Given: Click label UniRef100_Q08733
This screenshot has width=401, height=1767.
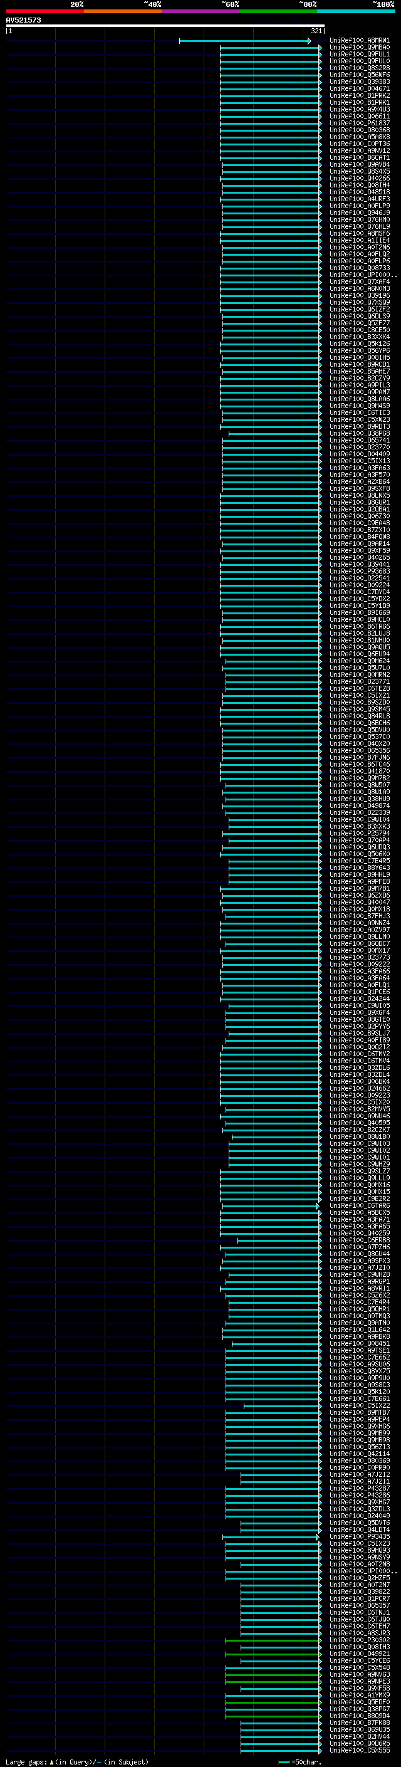Looking at the screenshot, I should [x=360, y=268].
